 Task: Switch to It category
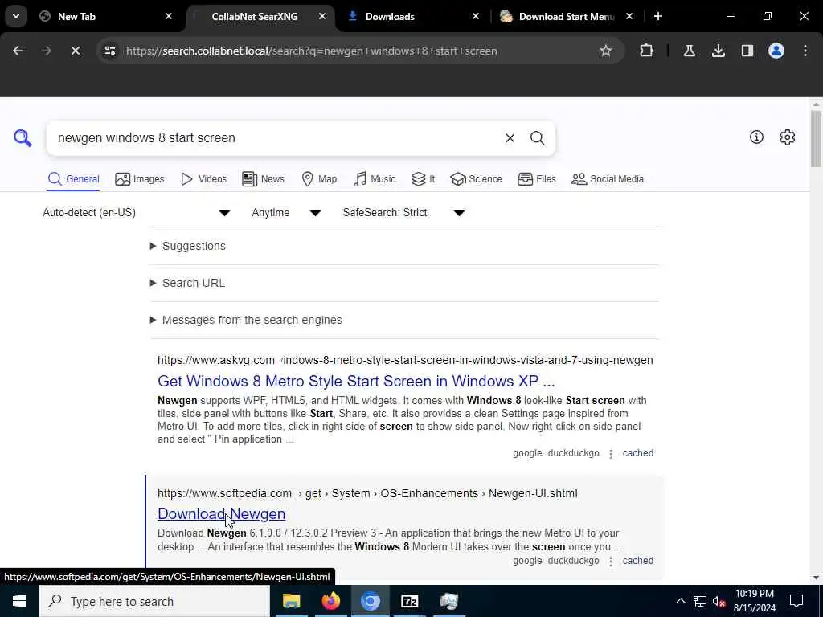tap(423, 179)
